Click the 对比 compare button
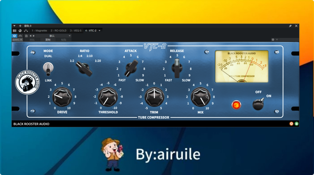The image size is (314, 175). coord(32,40)
